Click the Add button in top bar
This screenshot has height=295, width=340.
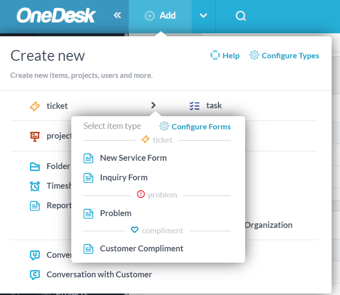(160, 16)
